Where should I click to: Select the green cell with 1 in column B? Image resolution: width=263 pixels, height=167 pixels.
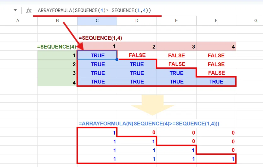[x=57, y=55]
